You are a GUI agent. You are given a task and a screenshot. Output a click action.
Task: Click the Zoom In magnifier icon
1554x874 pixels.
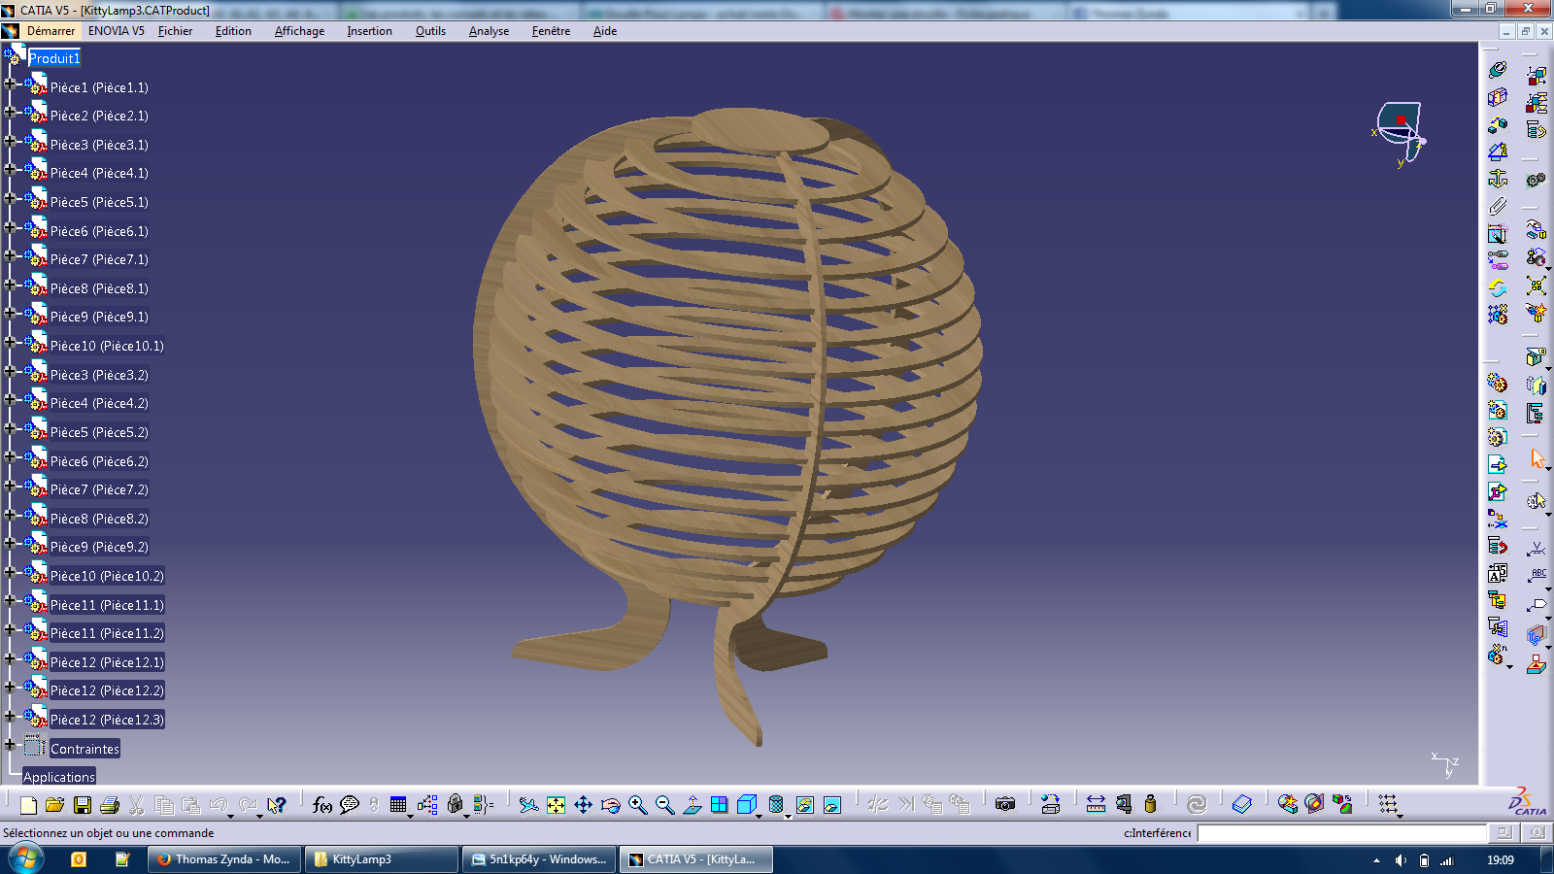click(637, 805)
